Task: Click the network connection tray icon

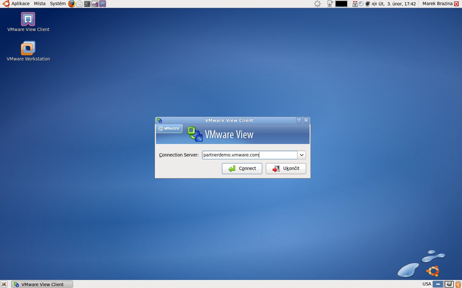Action: point(368,4)
